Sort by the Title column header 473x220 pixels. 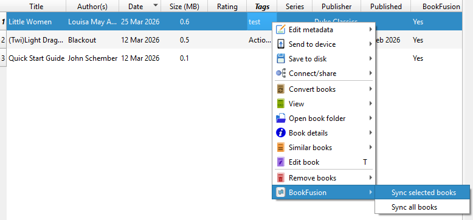point(36,6)
